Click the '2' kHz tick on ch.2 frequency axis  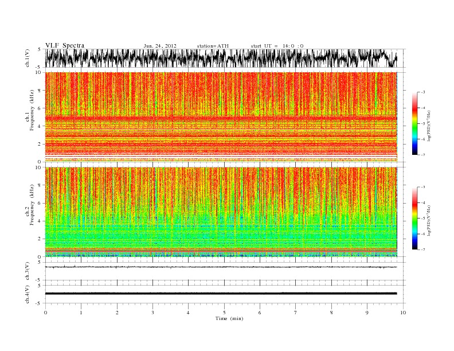40,239
